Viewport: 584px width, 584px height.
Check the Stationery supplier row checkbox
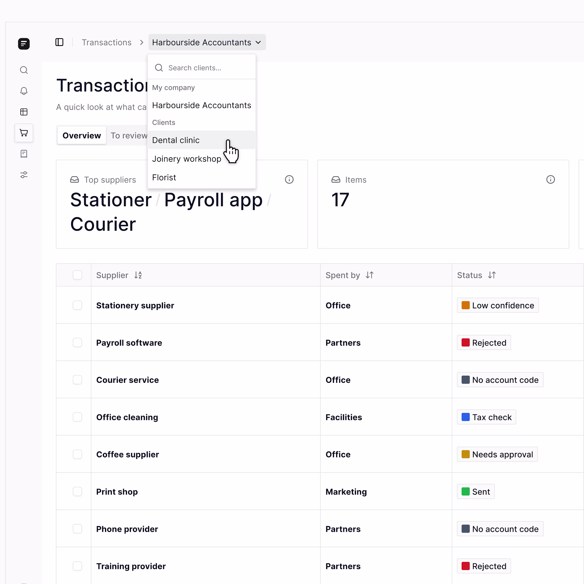click(x=78, y=305)
